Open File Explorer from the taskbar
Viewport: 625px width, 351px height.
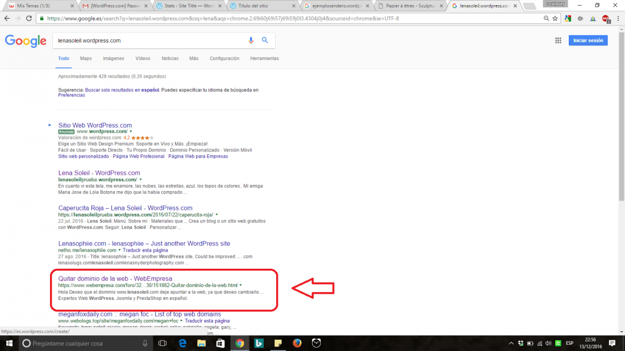201,343
